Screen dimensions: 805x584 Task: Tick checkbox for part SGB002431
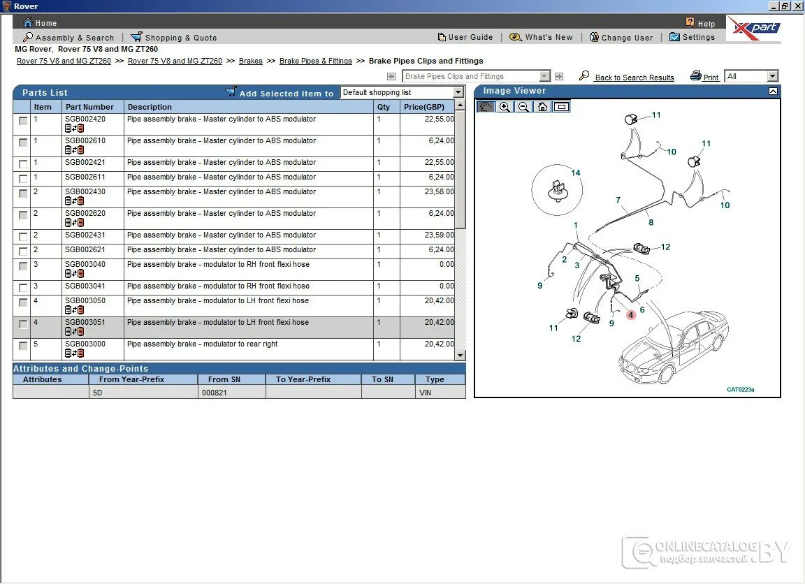click(22, 237)
